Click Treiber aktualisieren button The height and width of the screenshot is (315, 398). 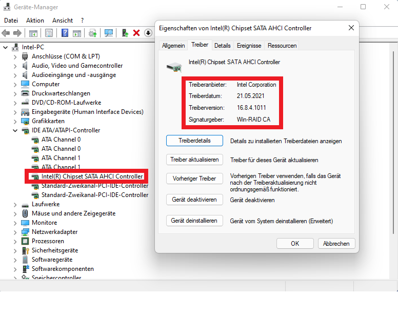pyautogui.click(x=194, y=160)
